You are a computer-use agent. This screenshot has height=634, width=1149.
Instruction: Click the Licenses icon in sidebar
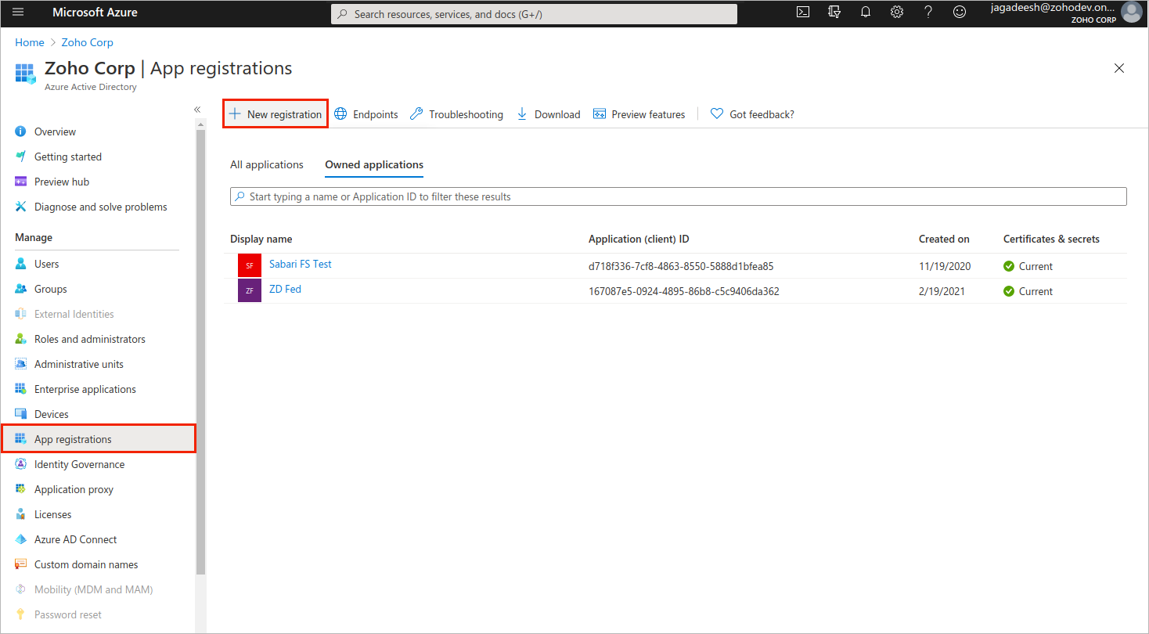point(21,514)
